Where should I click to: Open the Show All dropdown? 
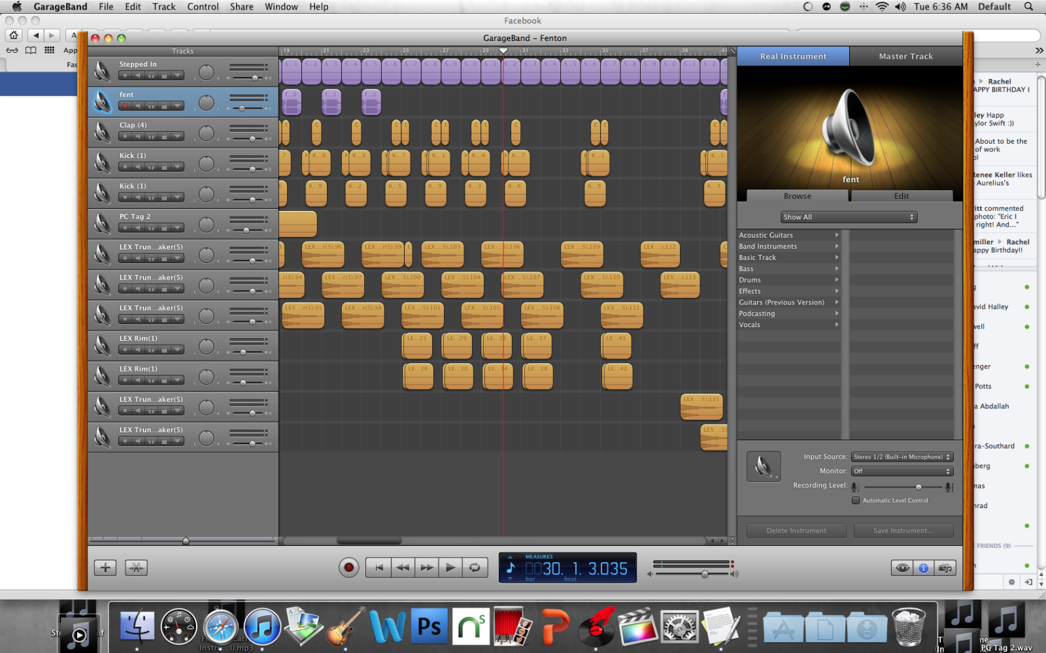pyautogui.click(x=849, y=217)
